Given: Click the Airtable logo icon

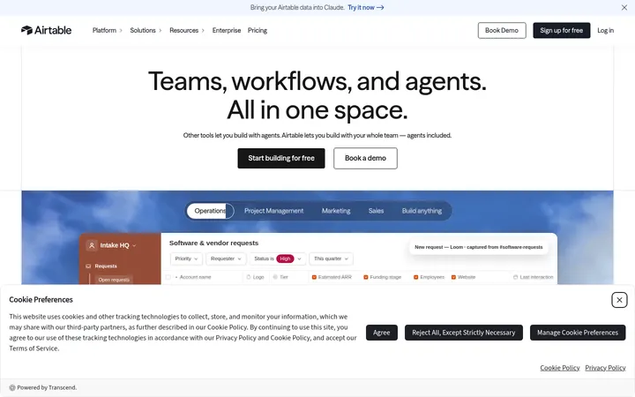Looking at the screenshot, I should [26, 30].
